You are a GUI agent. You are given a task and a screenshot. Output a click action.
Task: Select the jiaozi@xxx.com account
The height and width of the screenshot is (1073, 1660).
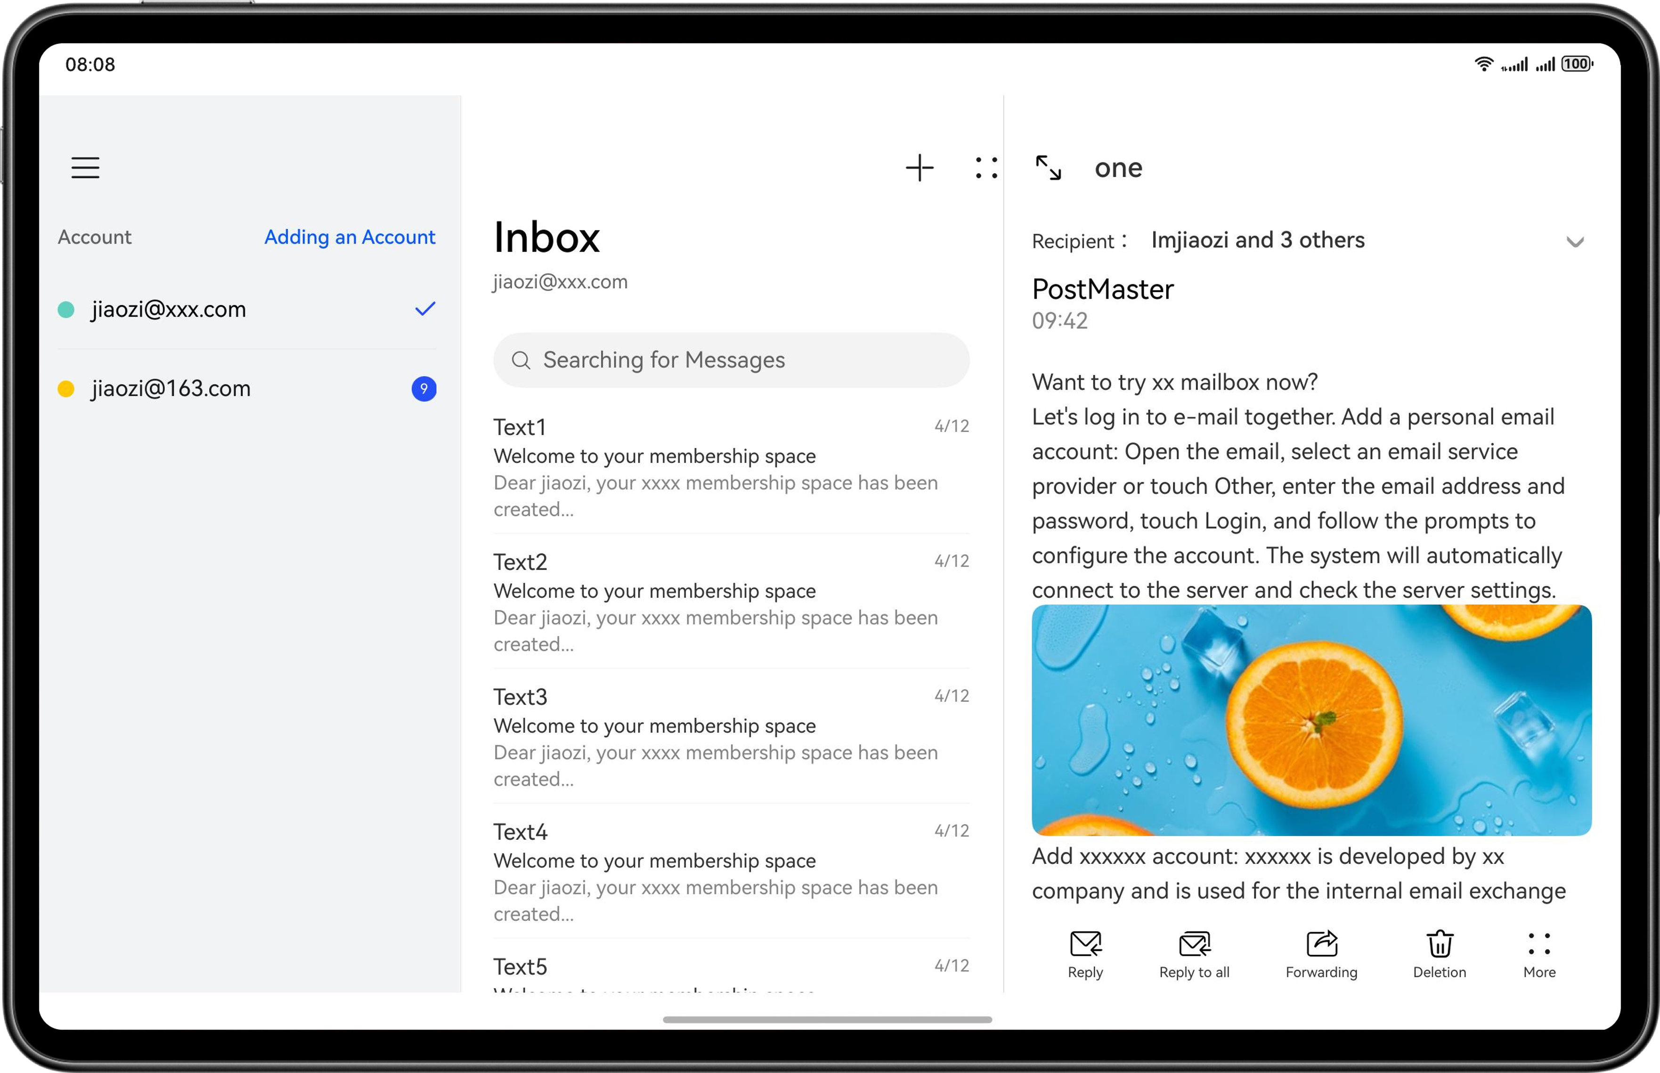[x=247, y=309]
